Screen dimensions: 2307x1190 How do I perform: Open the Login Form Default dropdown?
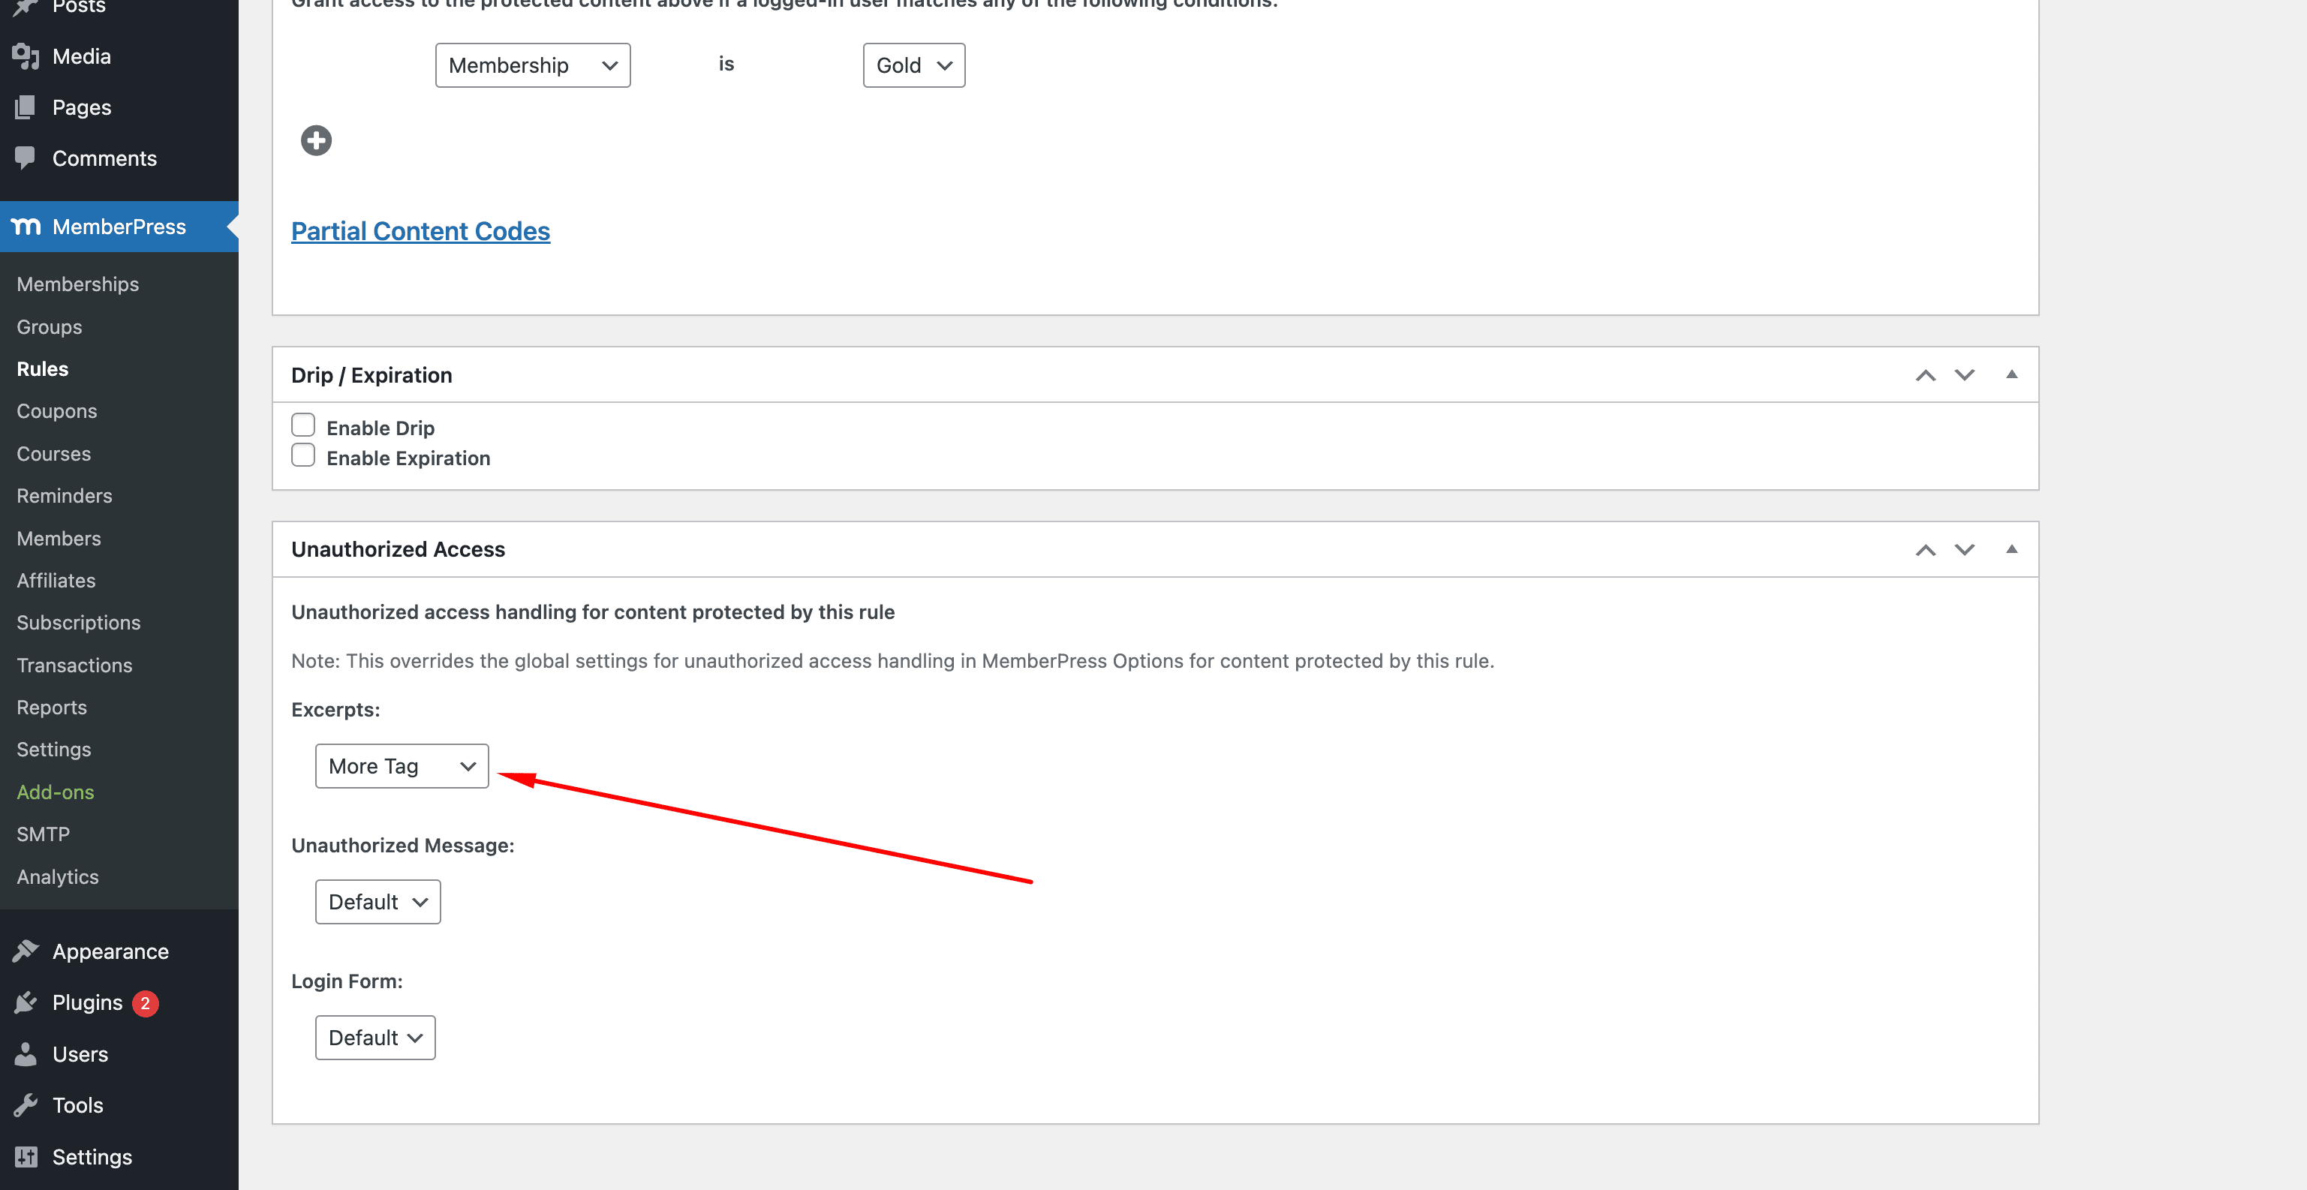coord(375,1038)
